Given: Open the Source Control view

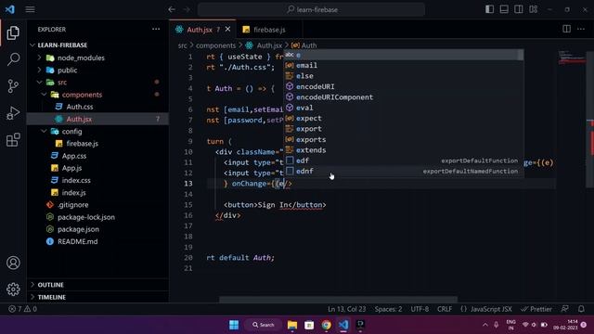Looking at the screenshot, I should click(13, 86).
